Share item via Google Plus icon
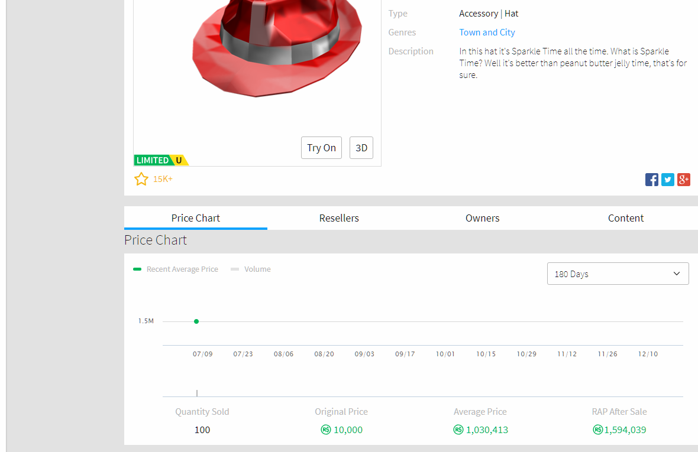The width and height of the screenshot is (698, 452). (x=684, y=180)
